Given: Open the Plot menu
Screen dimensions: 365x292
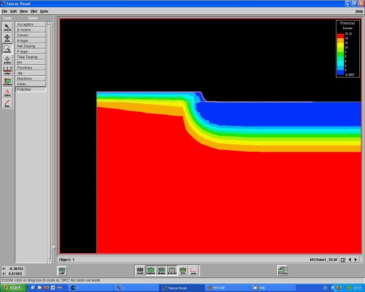Looking at the screenshot, I should pos(34,11).
